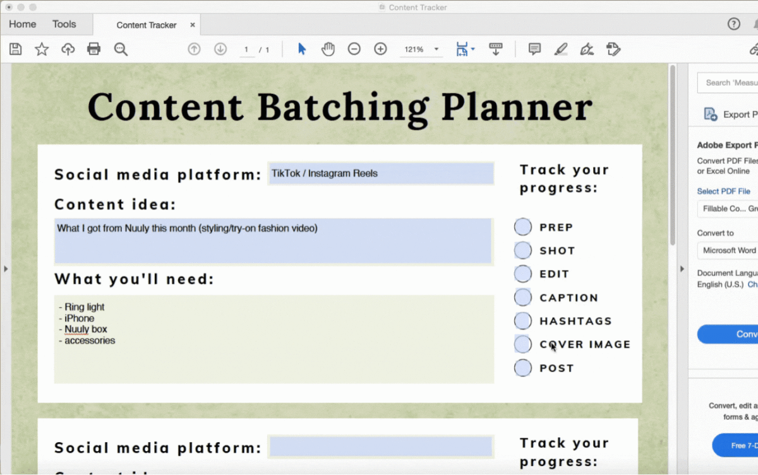The image size is (758, 475).
Task: Click the star bookmark icon
Action: (42, 49)
